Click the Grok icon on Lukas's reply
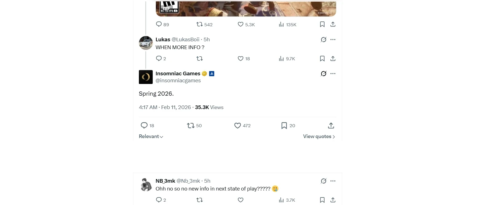The image size is (490, 205). tap(324, 40)
